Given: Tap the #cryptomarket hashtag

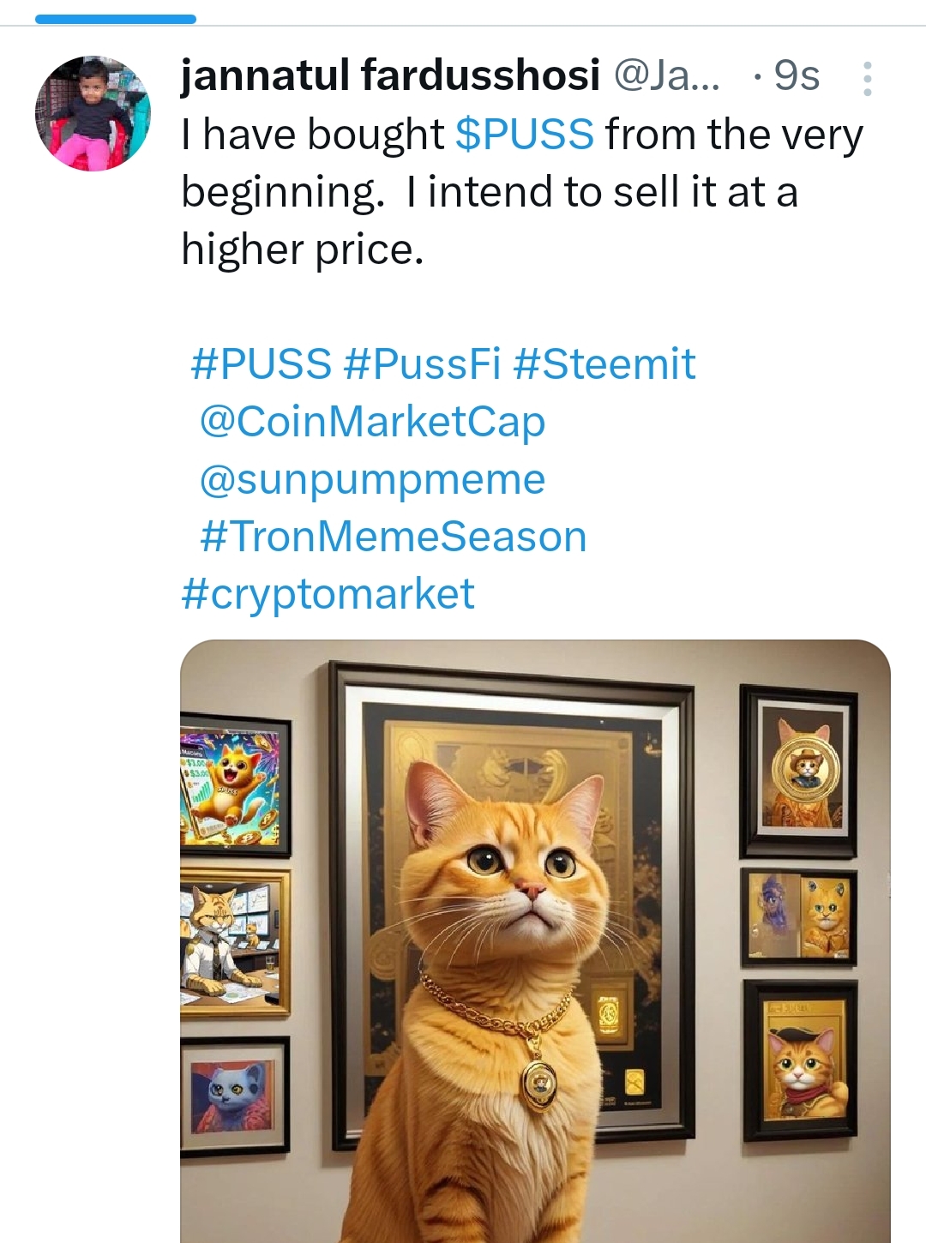Looking at the screenshot, I should [x=328, y=594].
